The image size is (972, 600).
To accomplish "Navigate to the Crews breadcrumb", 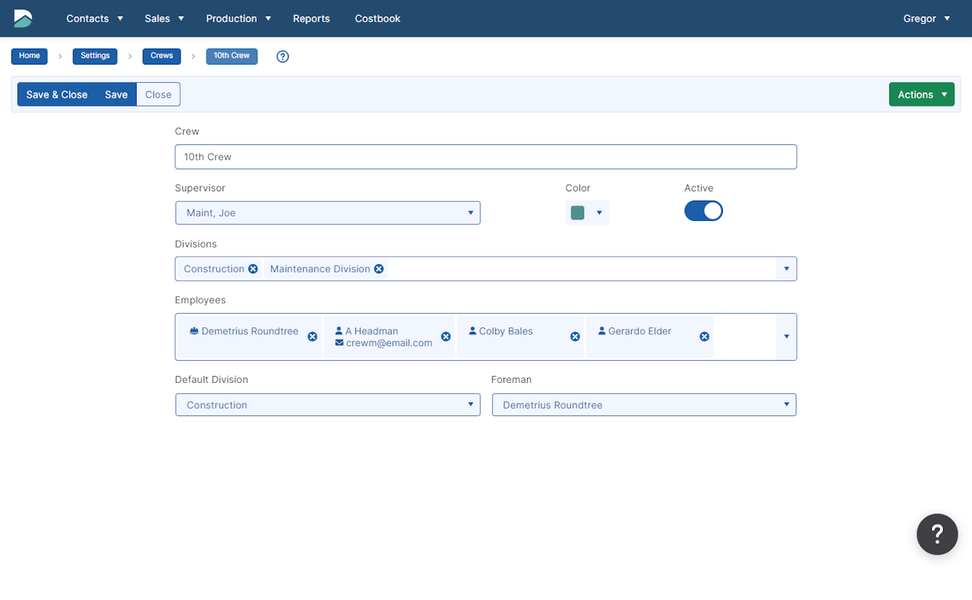I will tap(162, 56).
